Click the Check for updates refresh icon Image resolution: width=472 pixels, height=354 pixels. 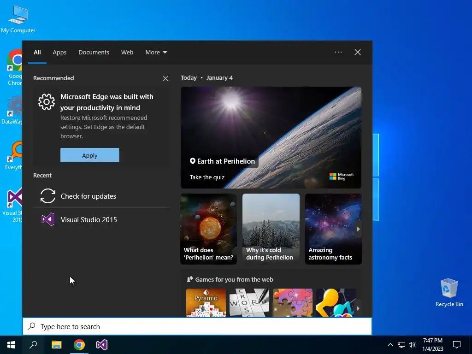[x=48, y=196]
